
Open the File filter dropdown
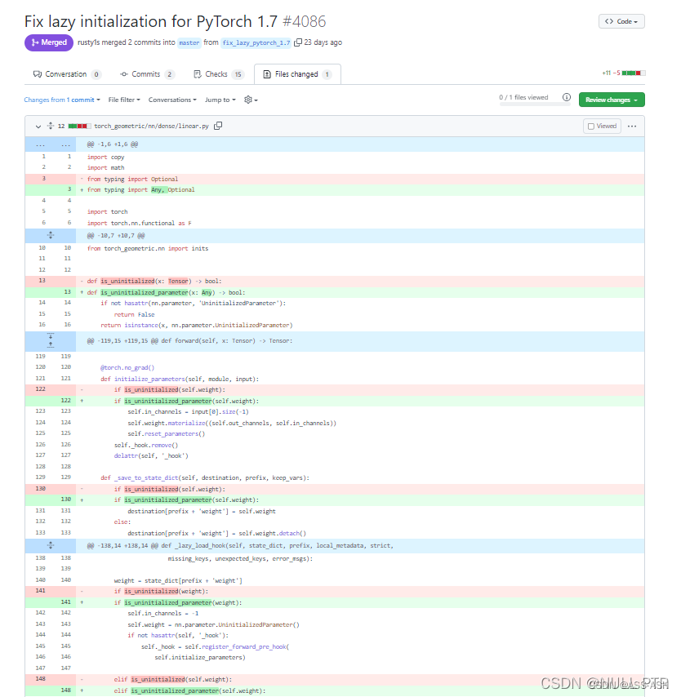click(123, 99)
